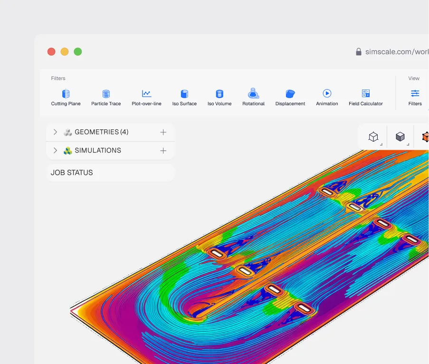Expand the SIMULATIONS tree
This screenshot has height=364, width=429.
coord(55,150)
